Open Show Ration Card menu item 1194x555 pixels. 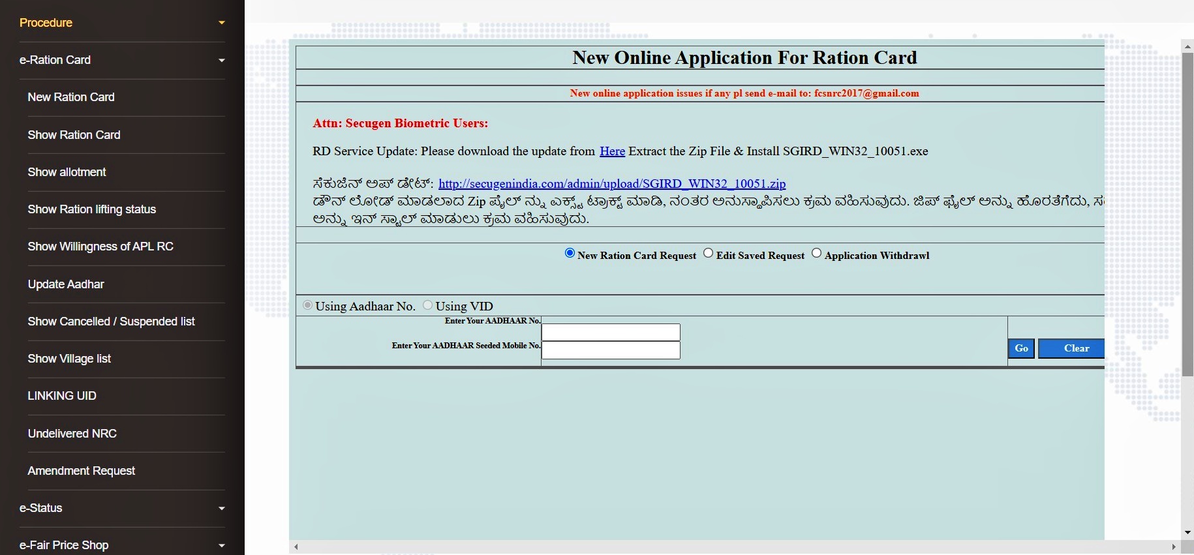click(74, 135)
